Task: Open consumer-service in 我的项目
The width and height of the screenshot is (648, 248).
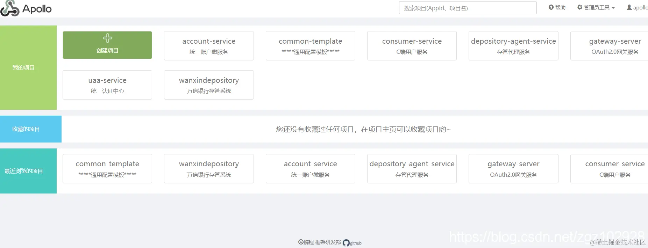Action: click(412, 46)
